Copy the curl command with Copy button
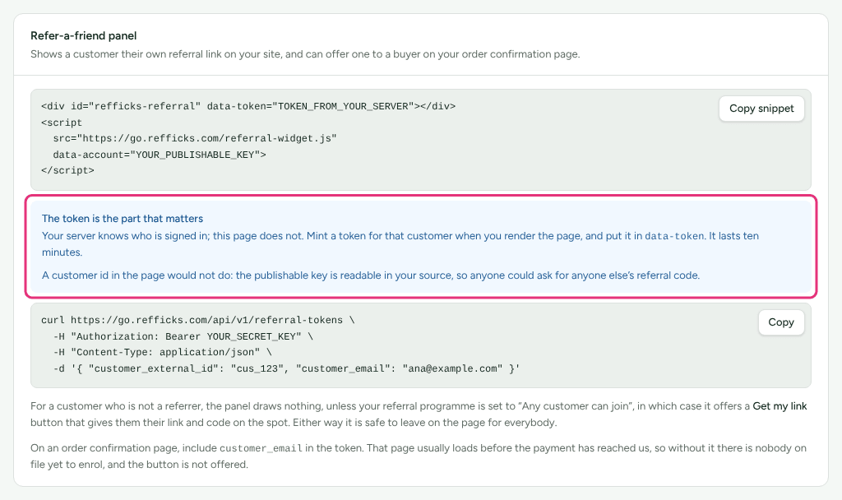The height and width of the screenshot is (500, 842). 781,322
